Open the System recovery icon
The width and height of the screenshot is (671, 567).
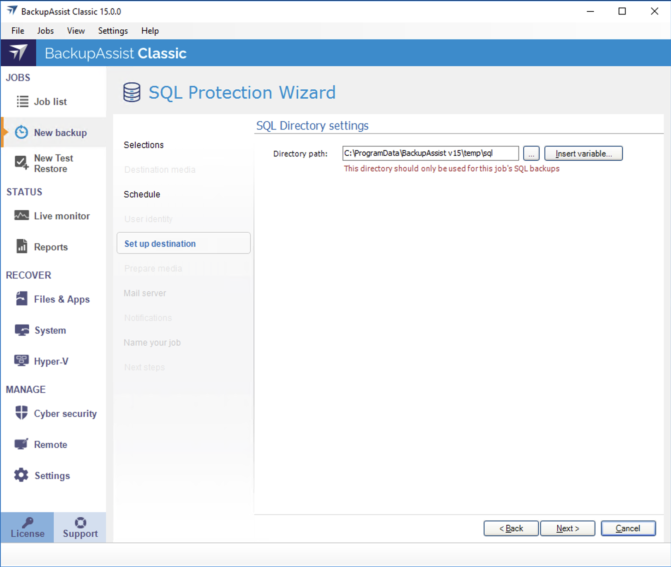pyautogui.click(x=22, y=330)
